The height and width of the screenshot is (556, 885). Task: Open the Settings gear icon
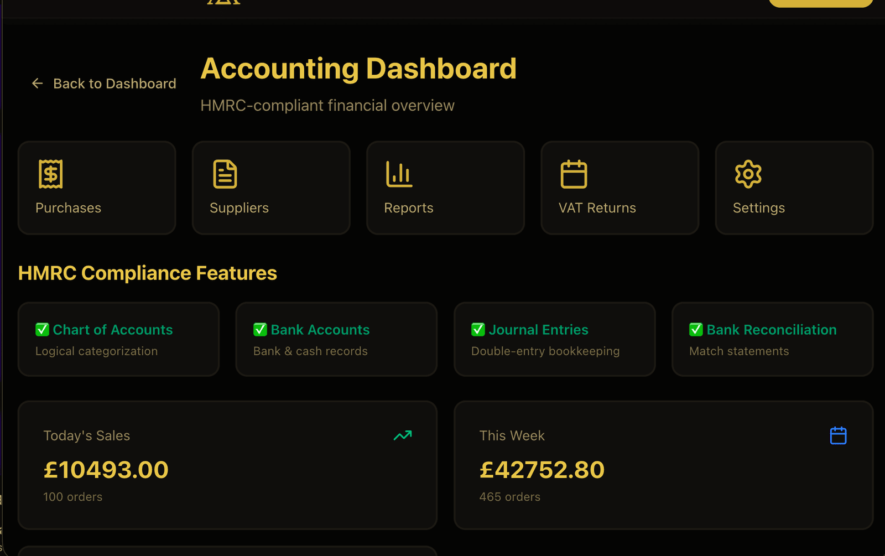[748, 174]
